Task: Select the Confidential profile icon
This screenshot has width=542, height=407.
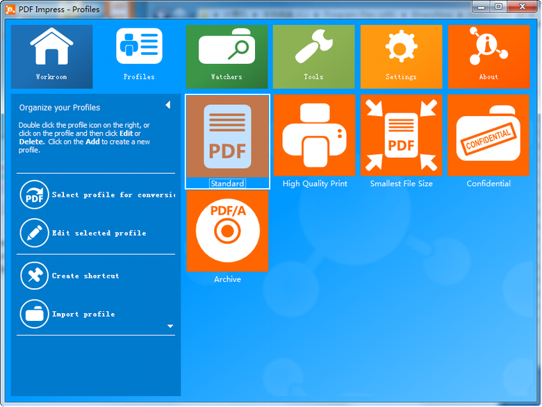Action: 488,135
